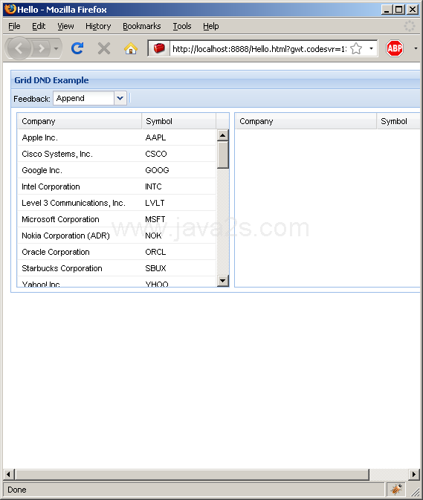423x500 pixels.
Task: Click the Feedback field showing Append
Action: (83, 98)
